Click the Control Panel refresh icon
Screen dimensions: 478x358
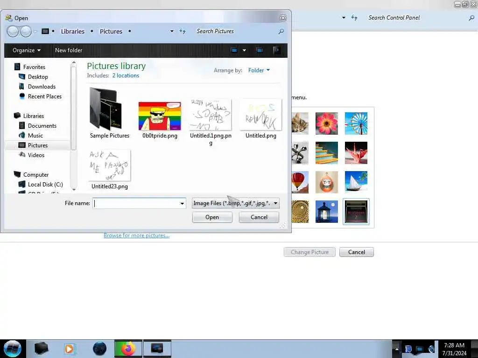click(x=354, y=18)
